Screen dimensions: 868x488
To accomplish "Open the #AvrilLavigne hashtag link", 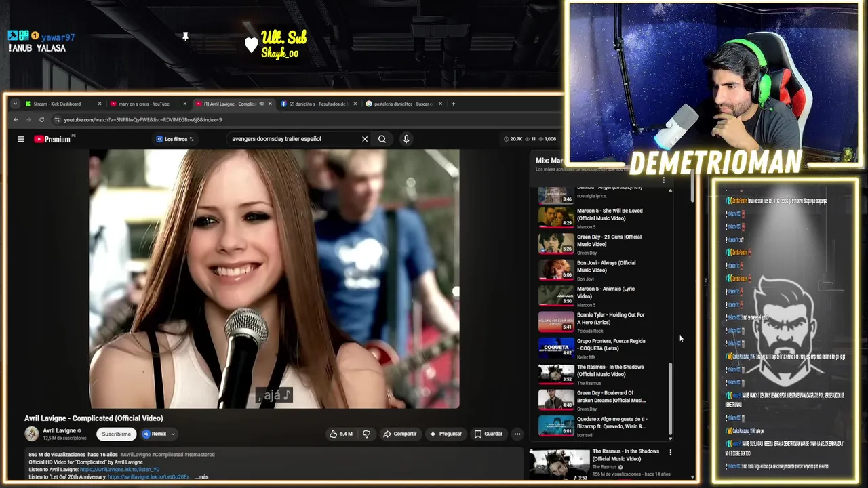I will point(135,455).
